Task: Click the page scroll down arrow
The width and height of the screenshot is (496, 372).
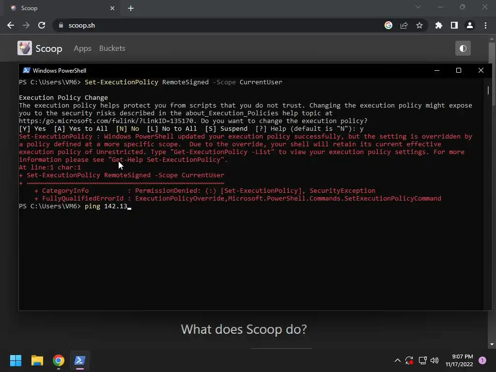Action: (x=492, y=344)
